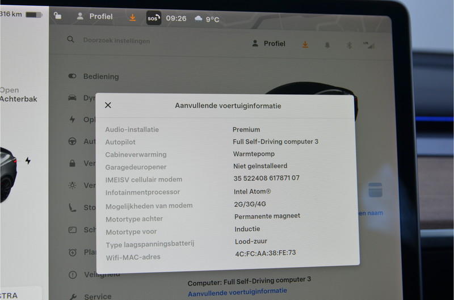Open the orange software download icon in top bar
The image size is (454, 300).
click(132, 18)
